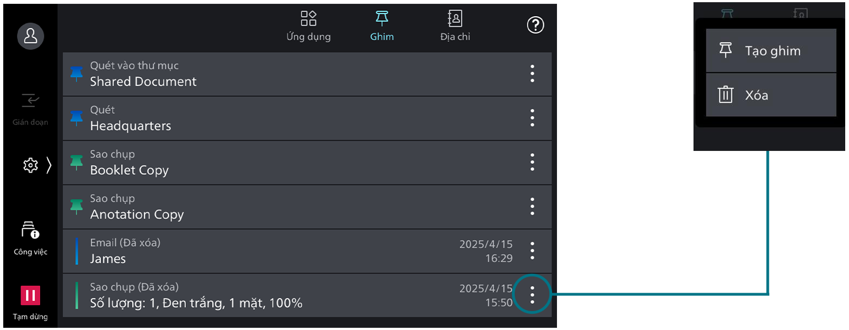
Task: Open more options for Shared Document
Action: 532,74
